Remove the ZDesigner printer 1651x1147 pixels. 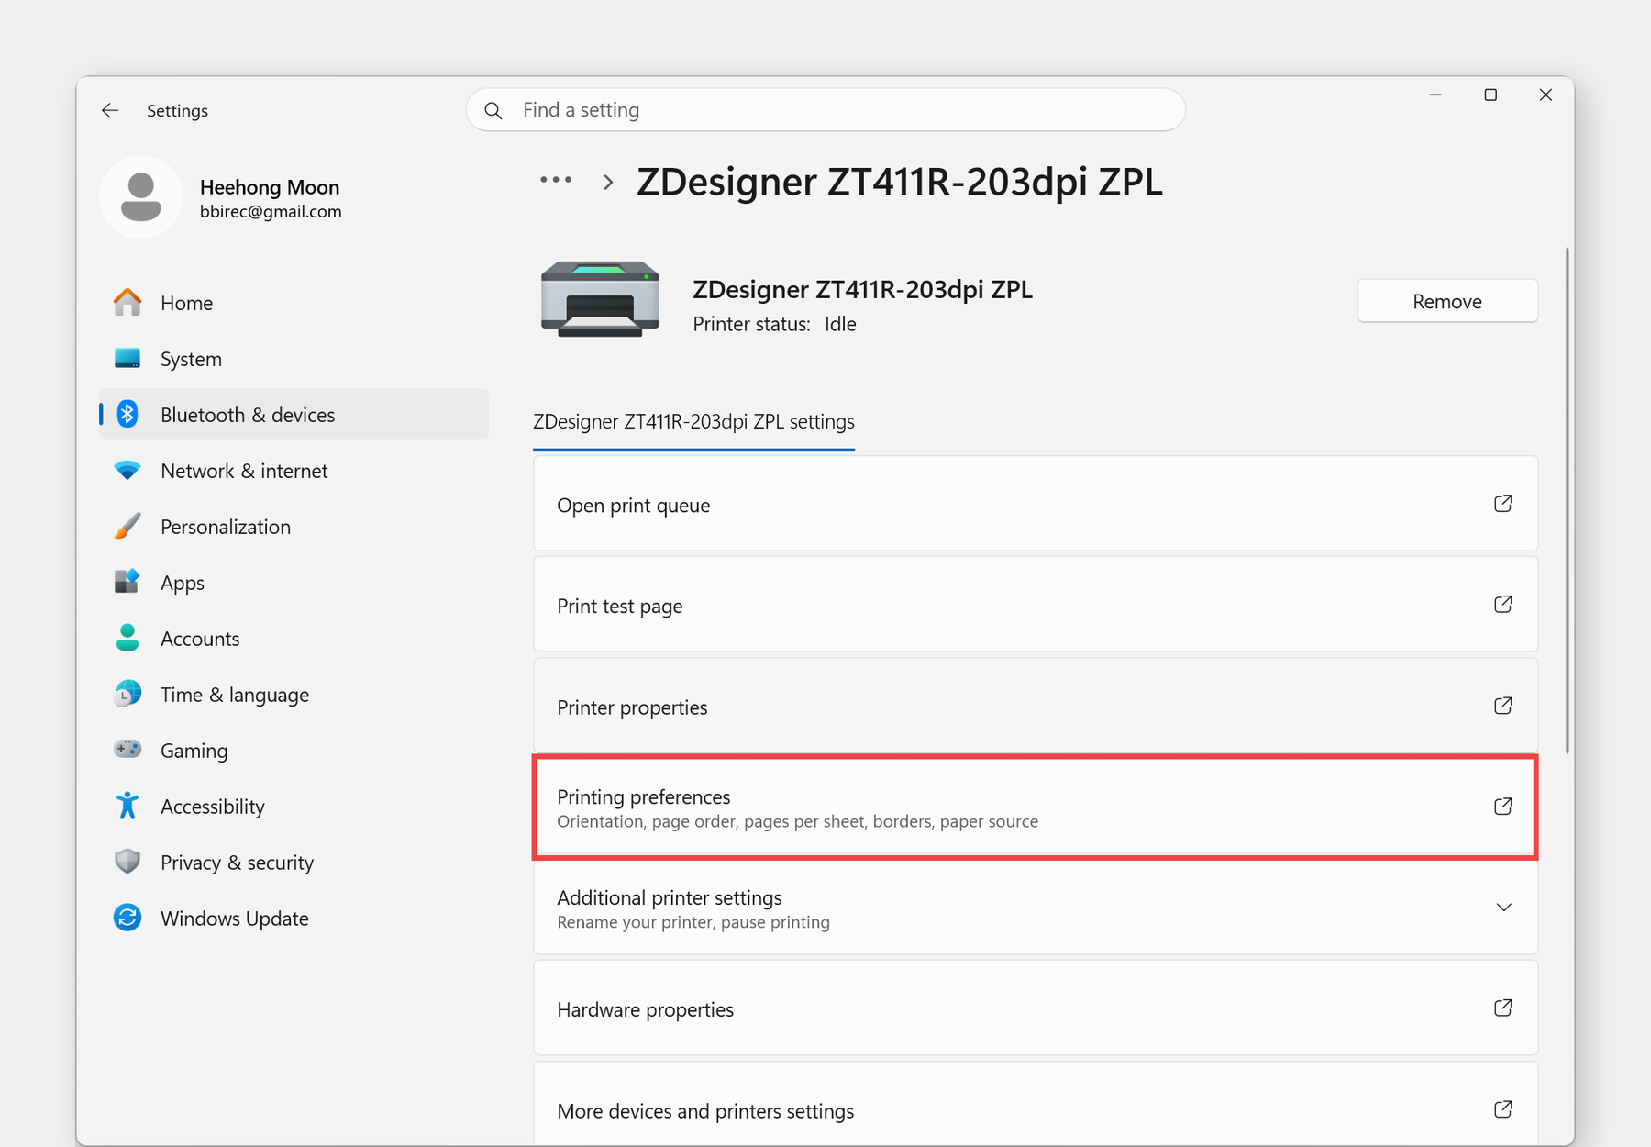[1446, 301]
